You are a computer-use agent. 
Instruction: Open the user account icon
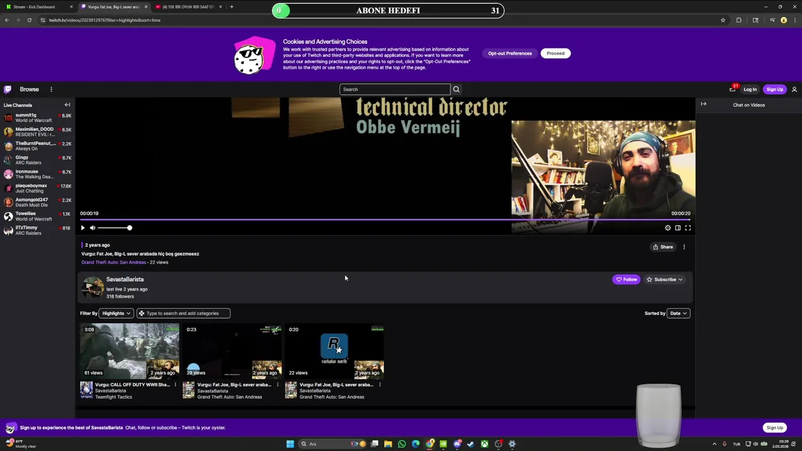tap(794, 90)
